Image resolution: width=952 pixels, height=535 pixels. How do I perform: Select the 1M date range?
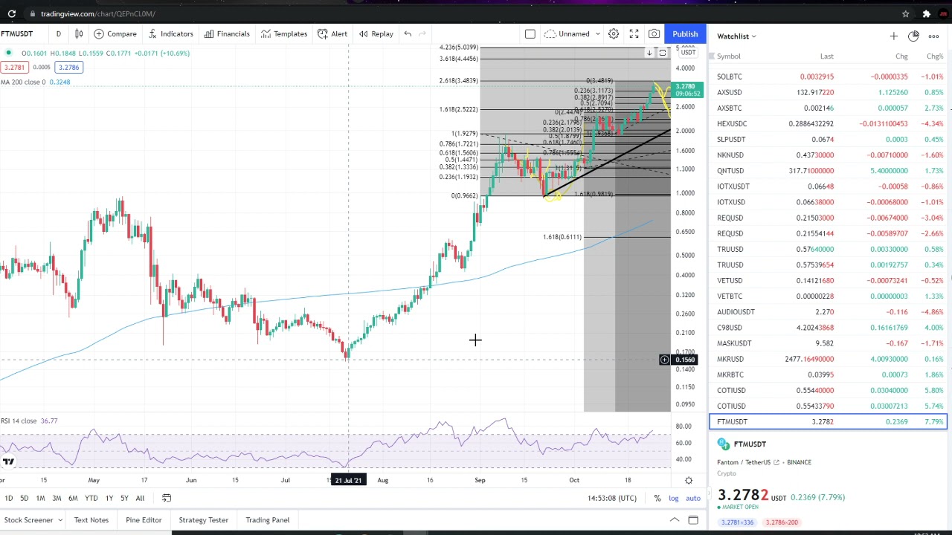pyautogui.click(x=40, y=498)
